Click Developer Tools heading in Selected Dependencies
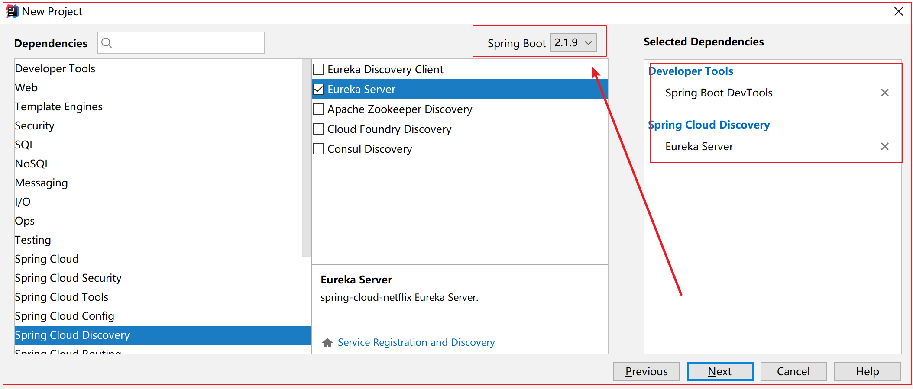The image size is (913, 389). point(691,71)
